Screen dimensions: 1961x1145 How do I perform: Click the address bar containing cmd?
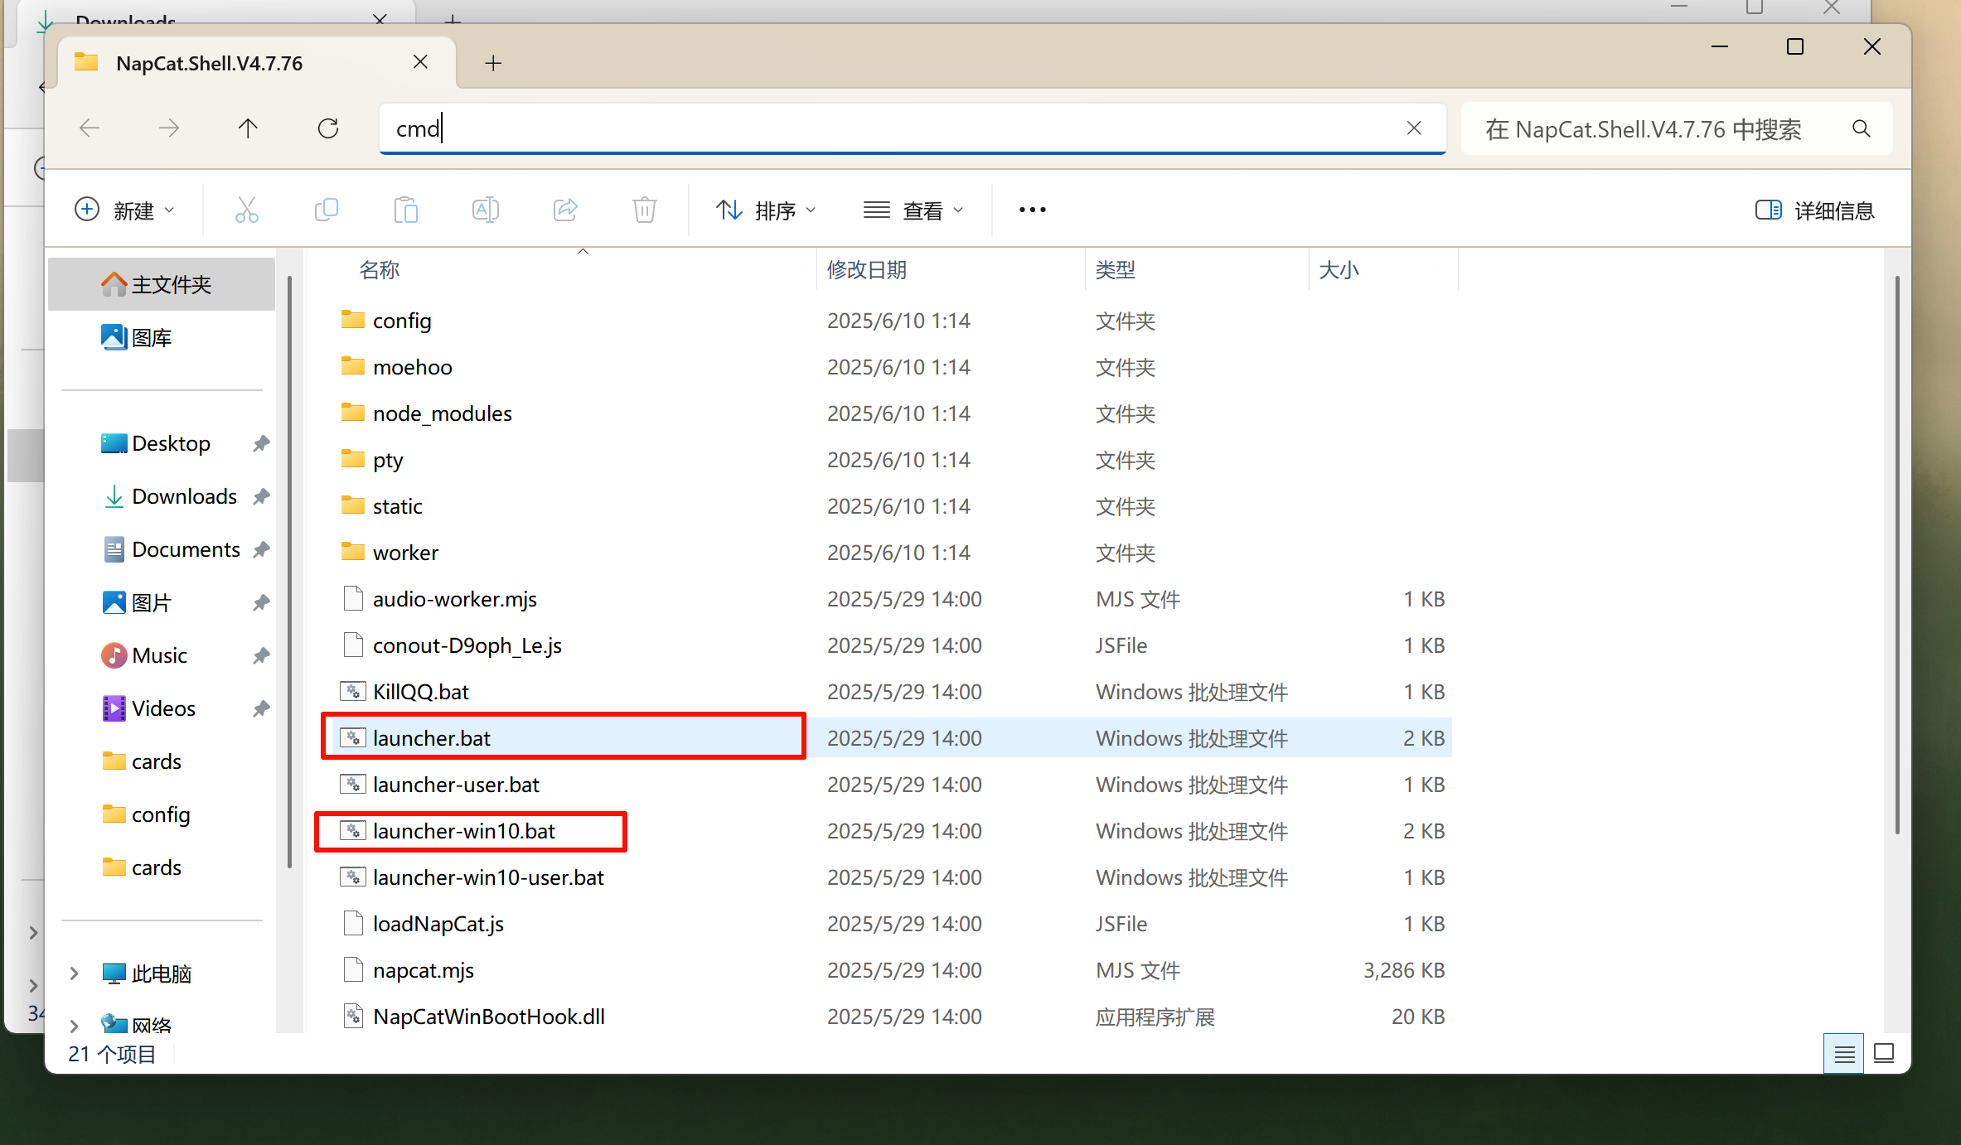913,128
